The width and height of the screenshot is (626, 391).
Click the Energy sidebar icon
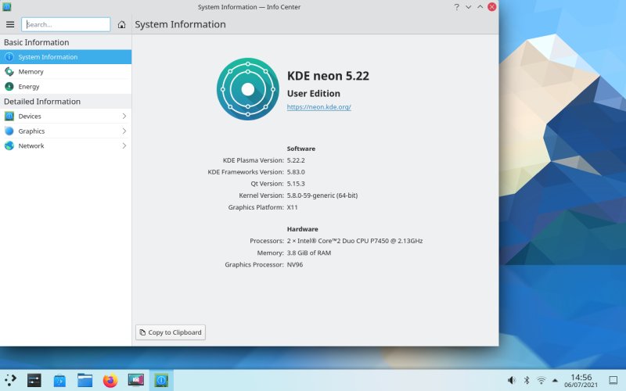[9, 87]
